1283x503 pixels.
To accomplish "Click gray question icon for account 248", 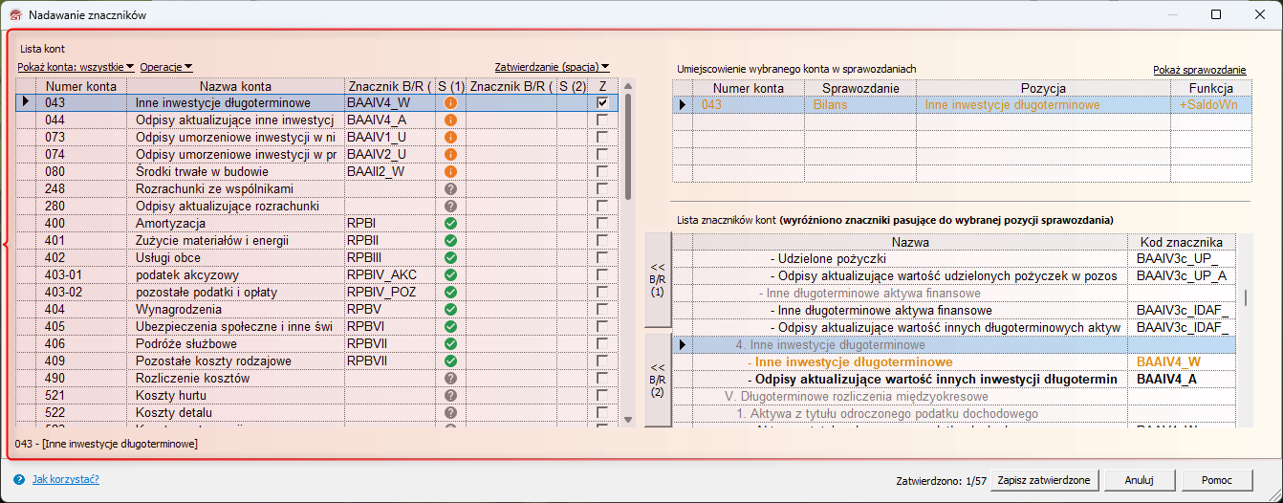I will pos(450,188).
